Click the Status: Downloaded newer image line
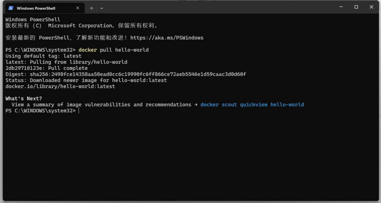 [x=86, y=80]
